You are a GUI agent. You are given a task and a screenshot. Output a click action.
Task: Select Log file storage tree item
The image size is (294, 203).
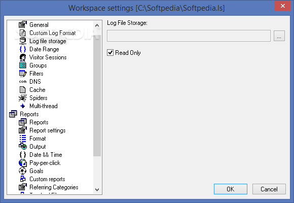click(x=48, y=41)
